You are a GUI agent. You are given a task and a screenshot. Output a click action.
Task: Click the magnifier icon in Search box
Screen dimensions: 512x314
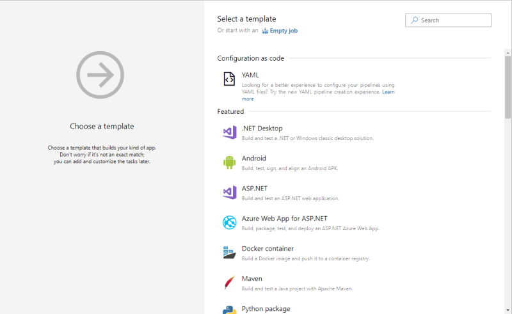point(414,20)
